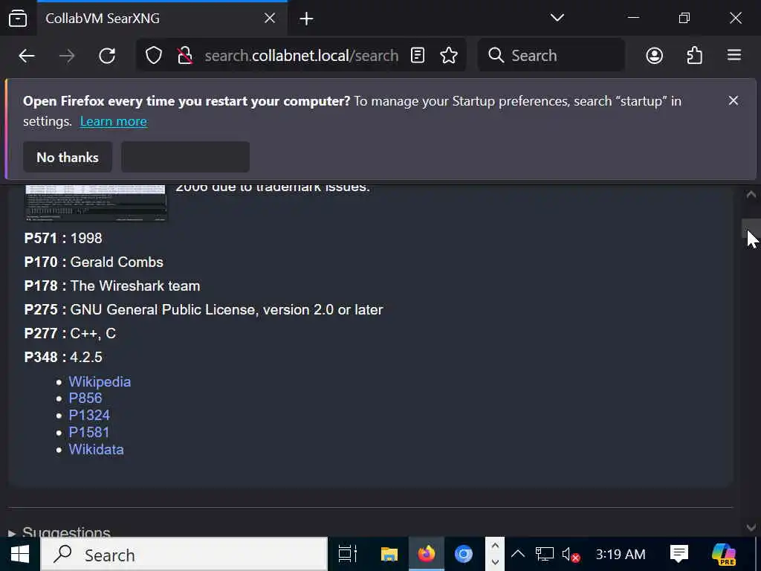Focus the Firefox Search box
761x571 pixels.
551,55
